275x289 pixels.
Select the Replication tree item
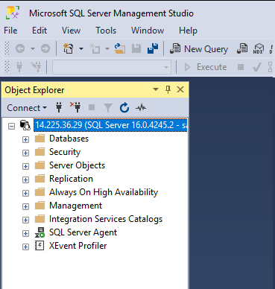pos(71,179)
